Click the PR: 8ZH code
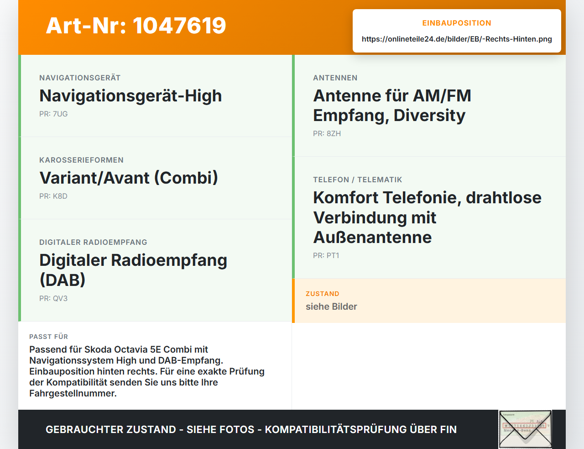Image resolution: width=584 pixels, height=449 pixels. 327,134
